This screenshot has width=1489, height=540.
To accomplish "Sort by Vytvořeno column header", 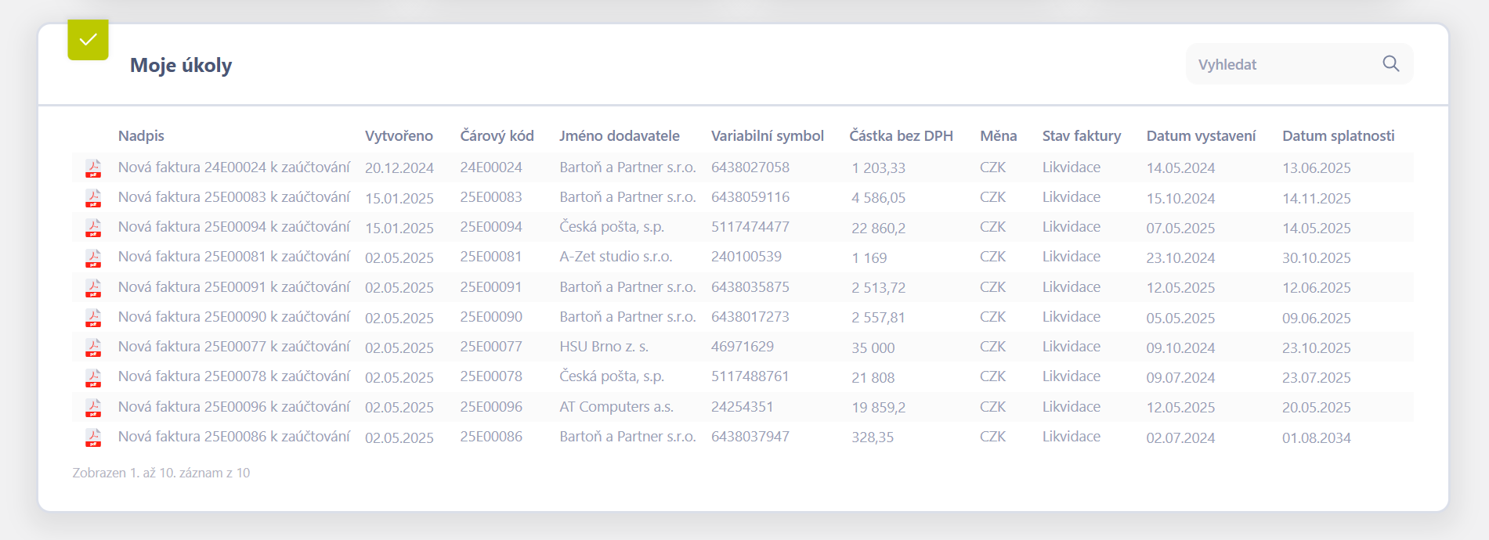I will (x=399, y=136).
